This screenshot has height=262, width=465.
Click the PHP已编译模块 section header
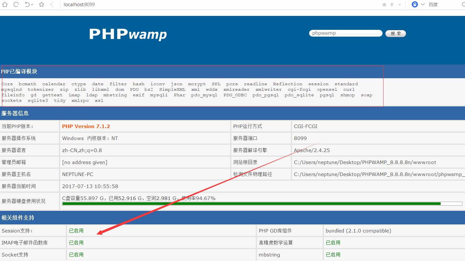[232, 72]
